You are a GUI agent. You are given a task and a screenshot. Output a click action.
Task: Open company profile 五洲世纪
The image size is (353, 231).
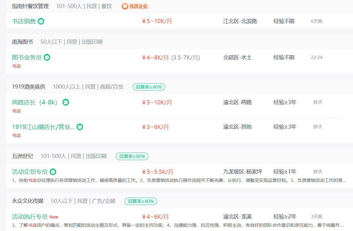click(22, 156)
